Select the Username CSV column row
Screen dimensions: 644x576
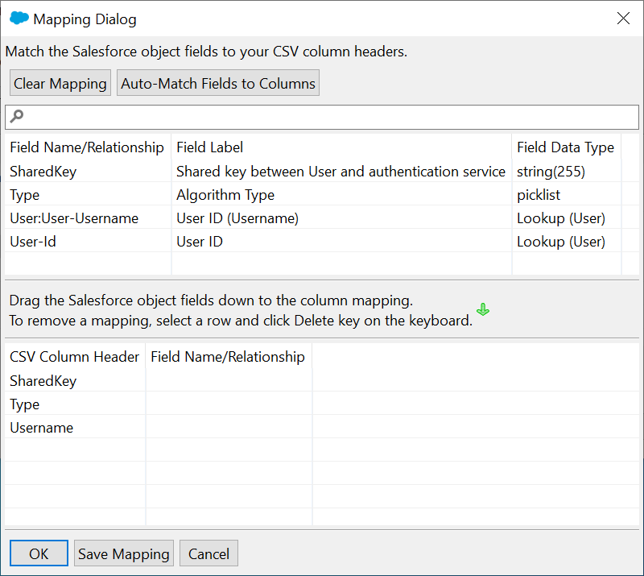click(x=41, y=428)
